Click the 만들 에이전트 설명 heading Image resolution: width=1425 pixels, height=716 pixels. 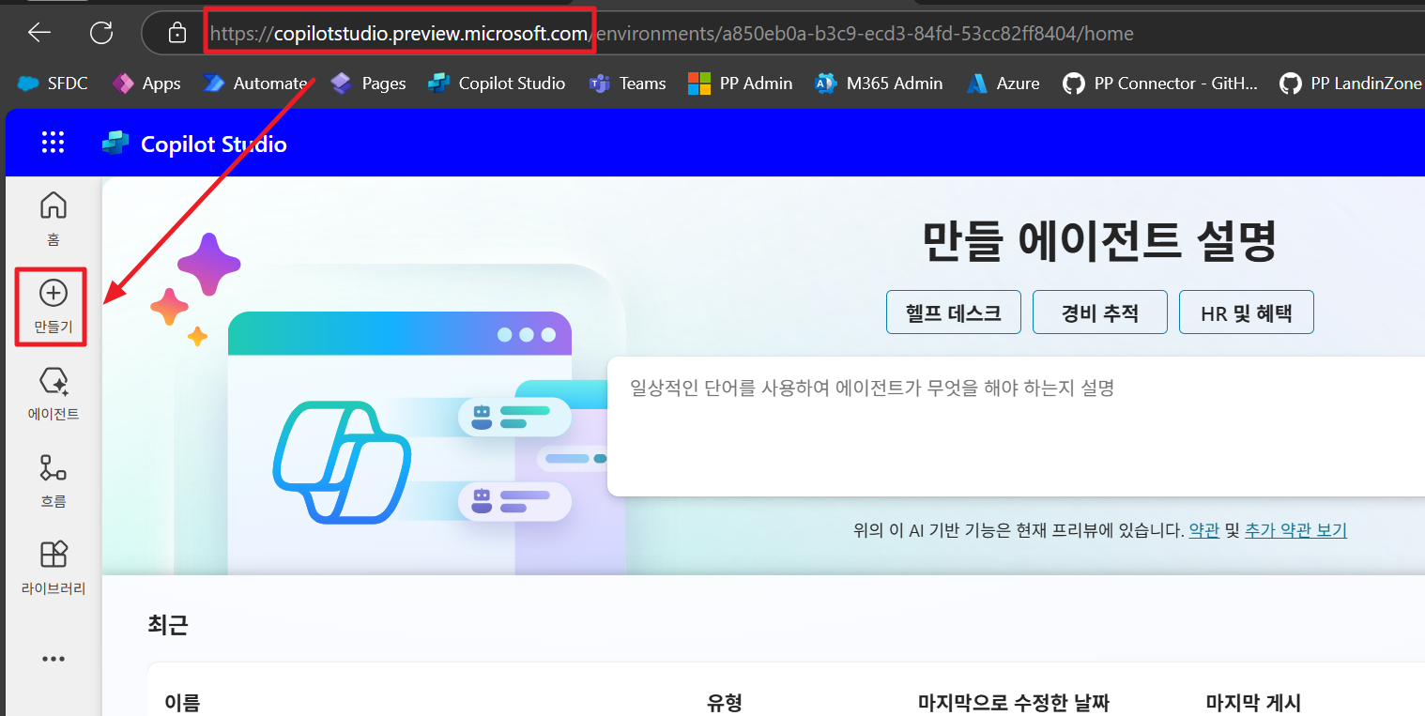click(x=1099, y=242)
